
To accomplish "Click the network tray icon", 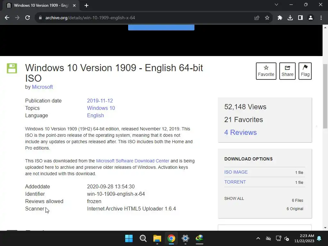I will click(x=278, y=238).
